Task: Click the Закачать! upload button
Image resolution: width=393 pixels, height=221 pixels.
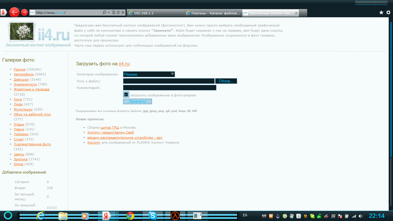Action: coord(137,102)
